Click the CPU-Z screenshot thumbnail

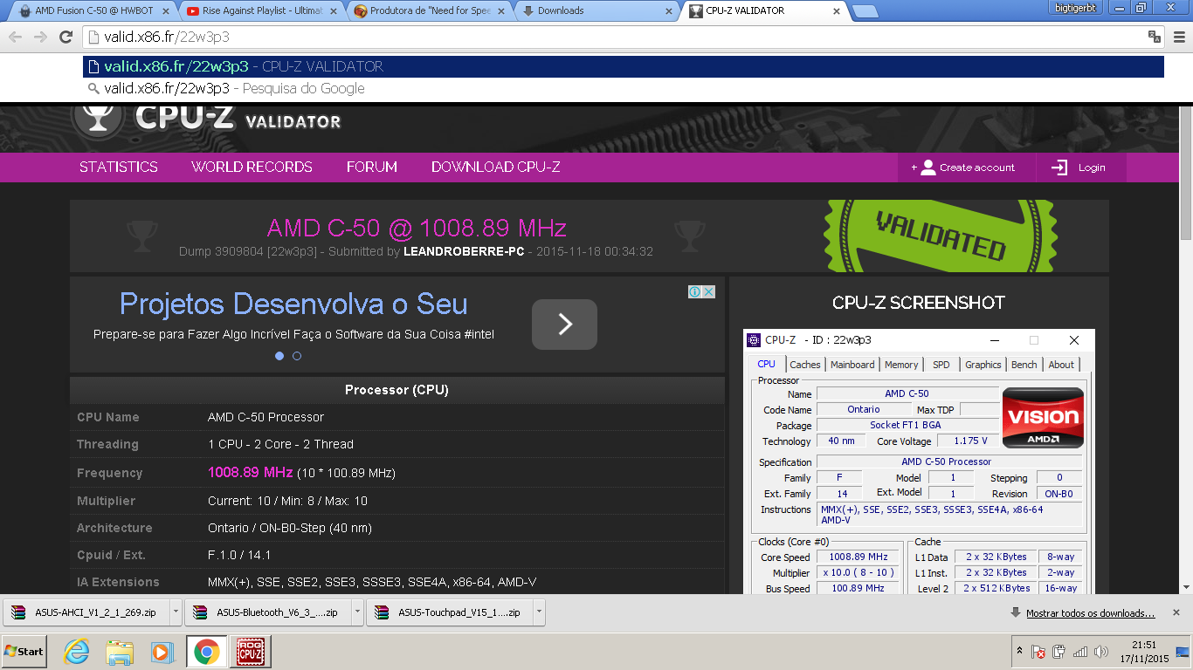point(919,462)
